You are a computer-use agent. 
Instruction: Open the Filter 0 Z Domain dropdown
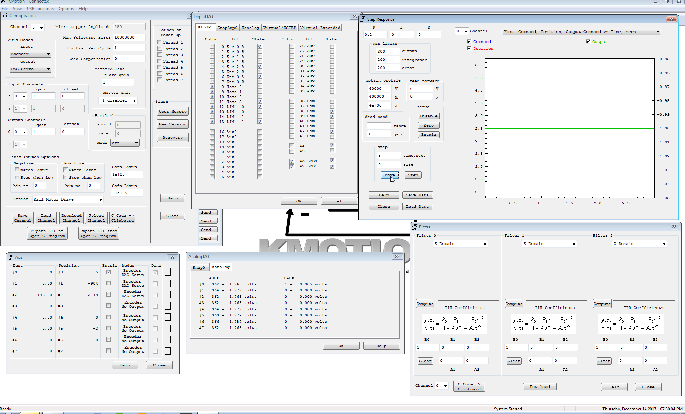[x=460, y=244]
